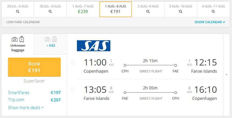Click search icon under 3 Aug–10 Aug

tap(180, 11)
